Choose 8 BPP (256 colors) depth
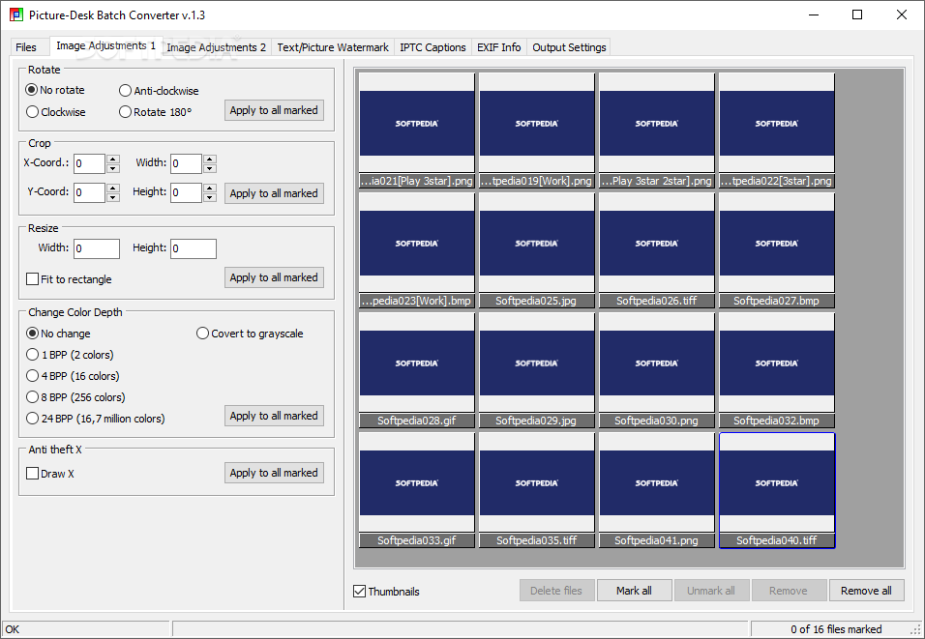This screenshot has width=925, height=639. pyautogui.click(x=75, y=396)
